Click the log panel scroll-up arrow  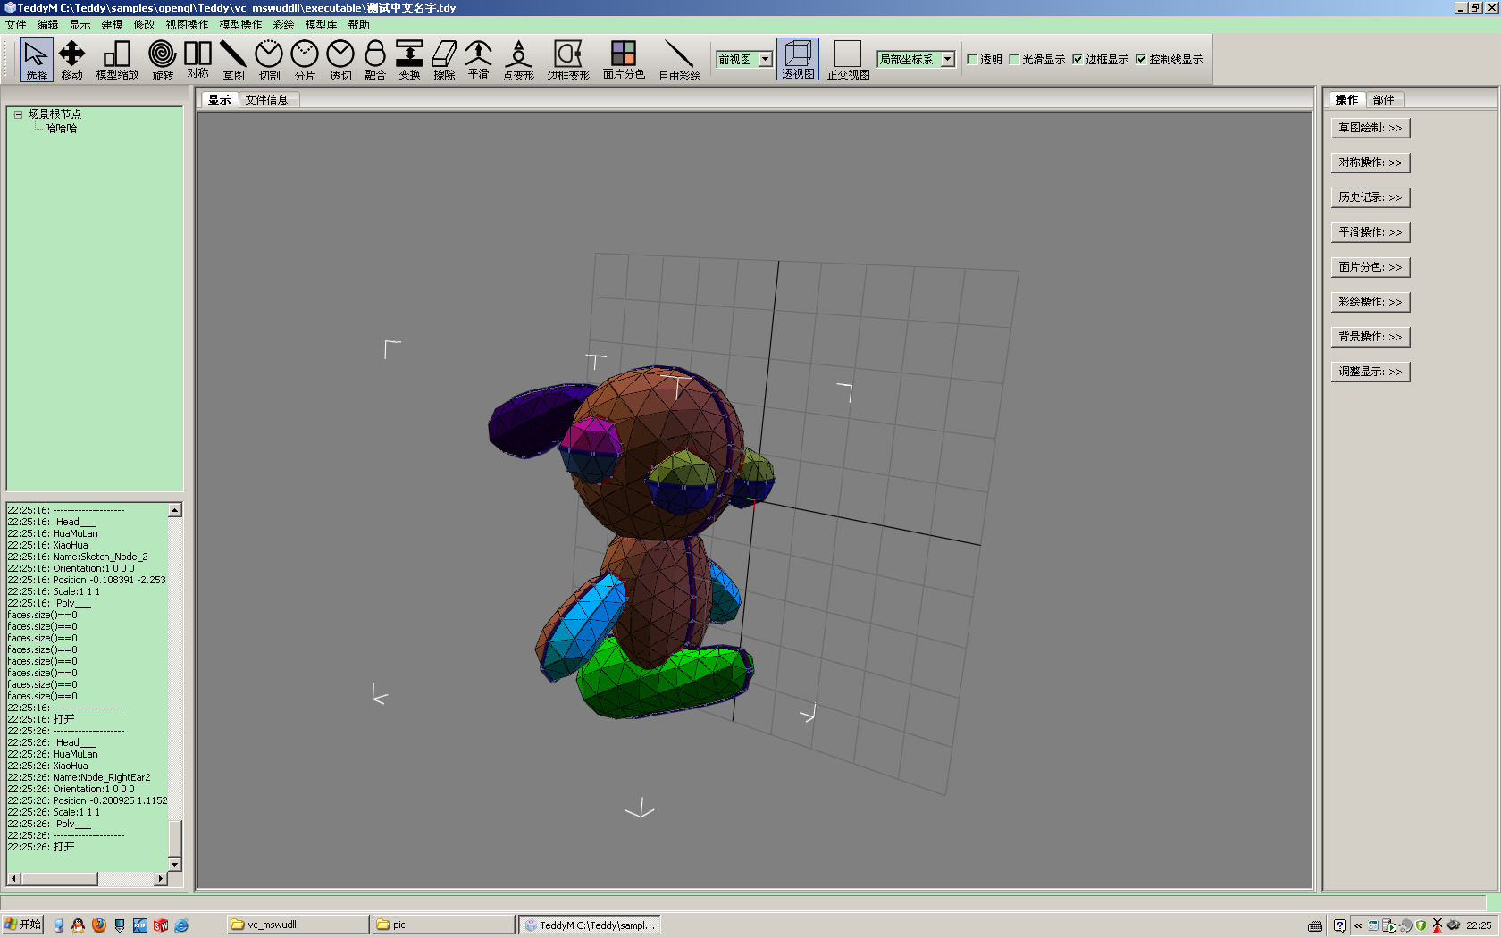(175, 510)
